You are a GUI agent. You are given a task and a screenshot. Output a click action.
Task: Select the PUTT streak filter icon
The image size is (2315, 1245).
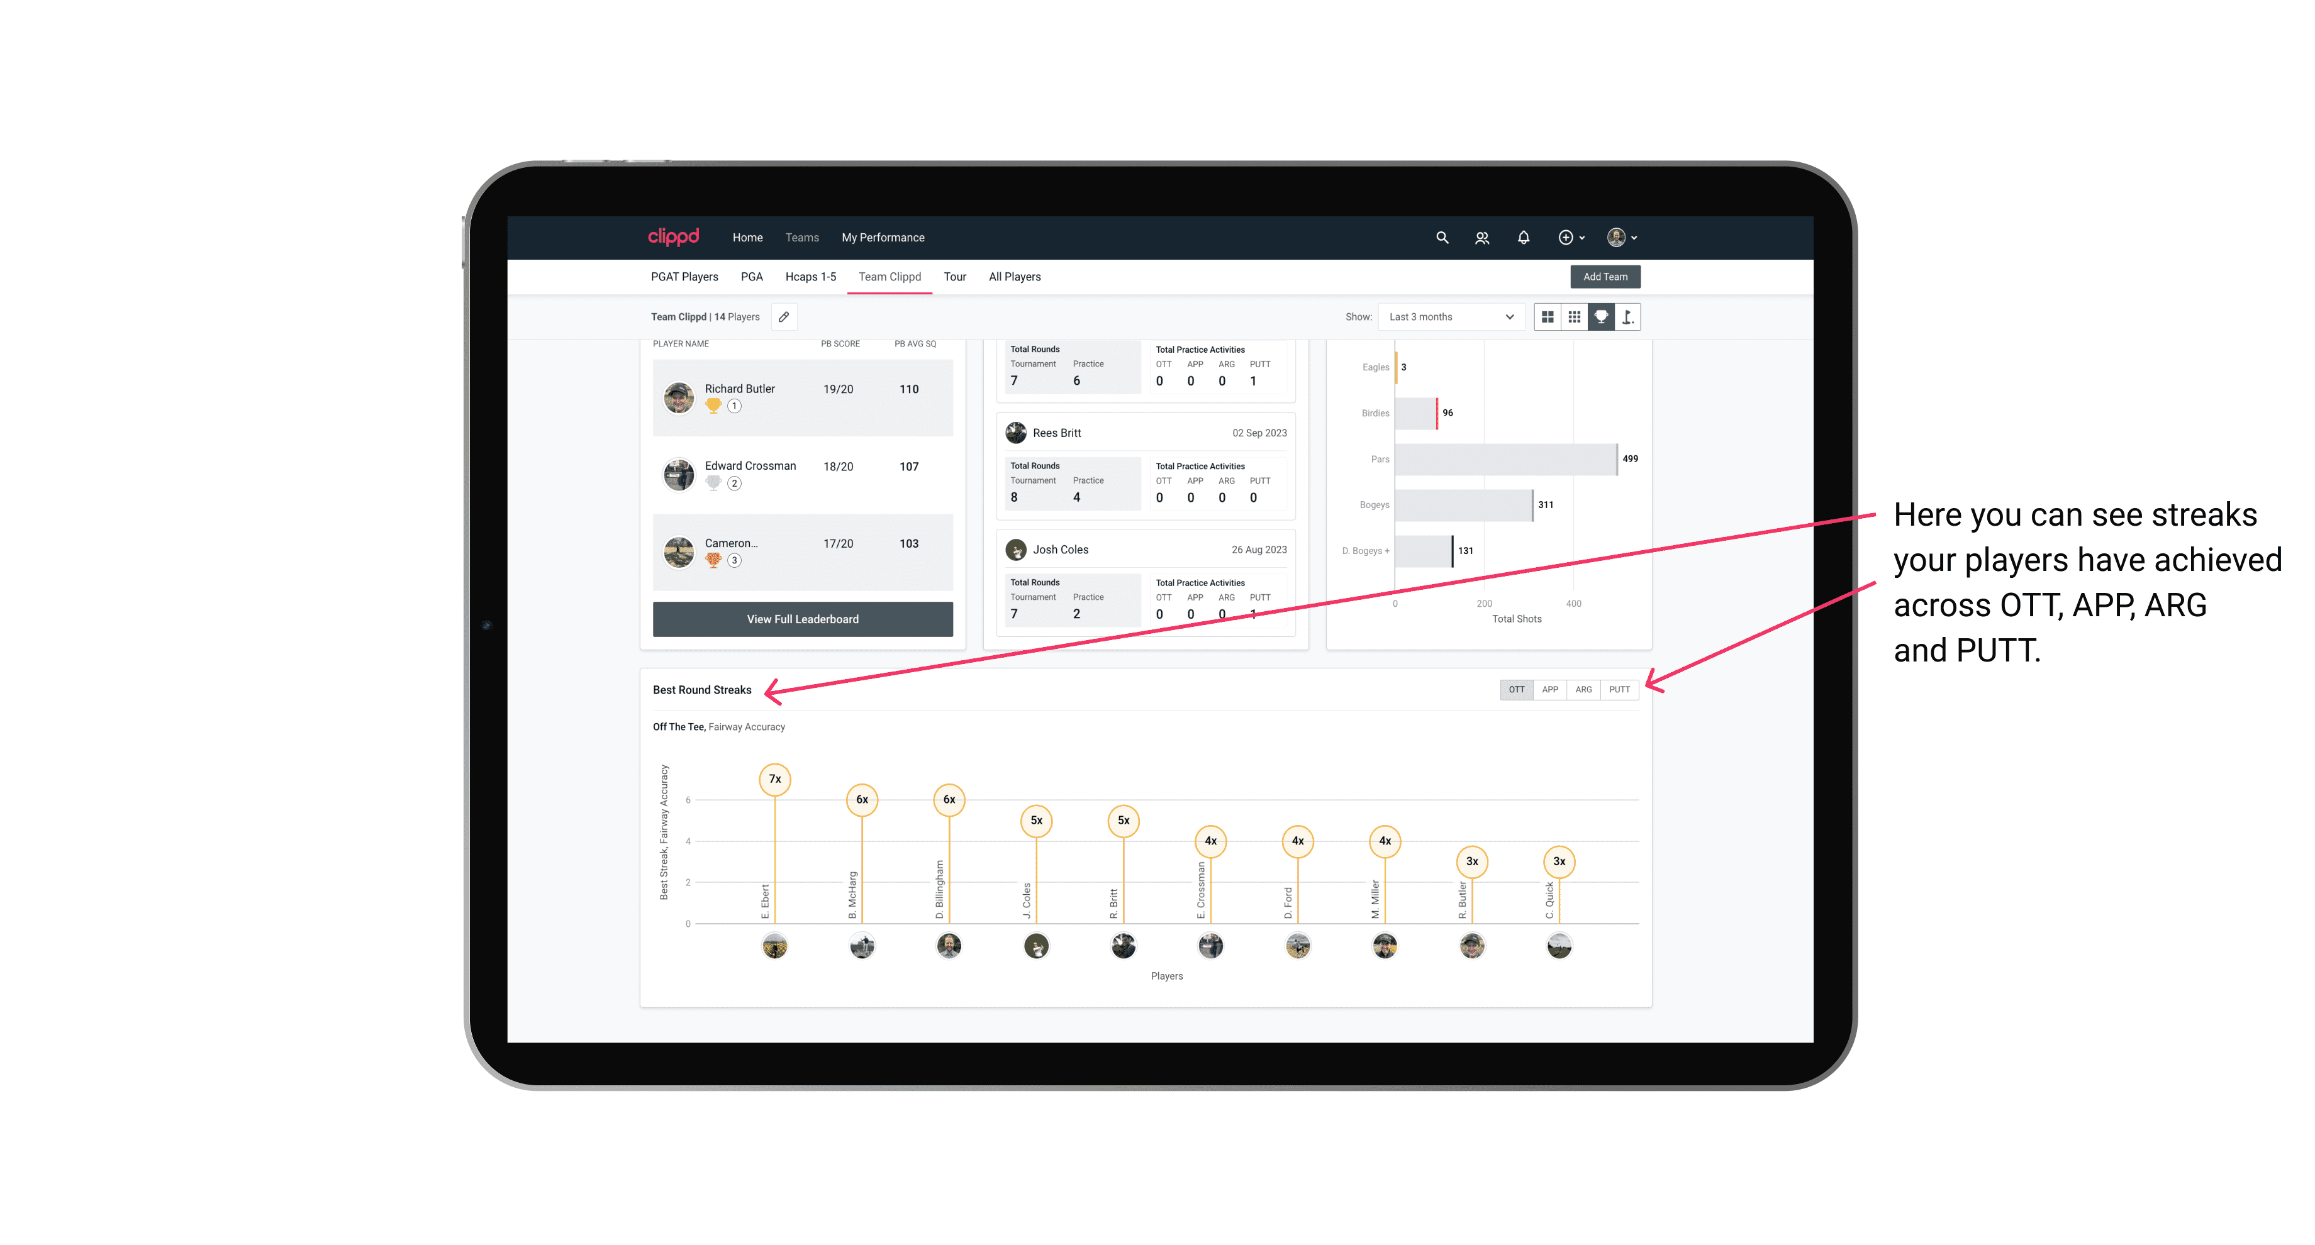pos(1620,689)
